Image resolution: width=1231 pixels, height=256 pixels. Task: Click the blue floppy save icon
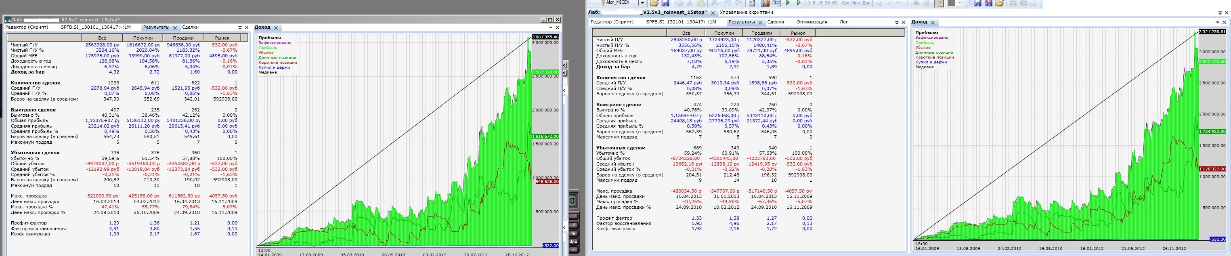click(666, 3)
